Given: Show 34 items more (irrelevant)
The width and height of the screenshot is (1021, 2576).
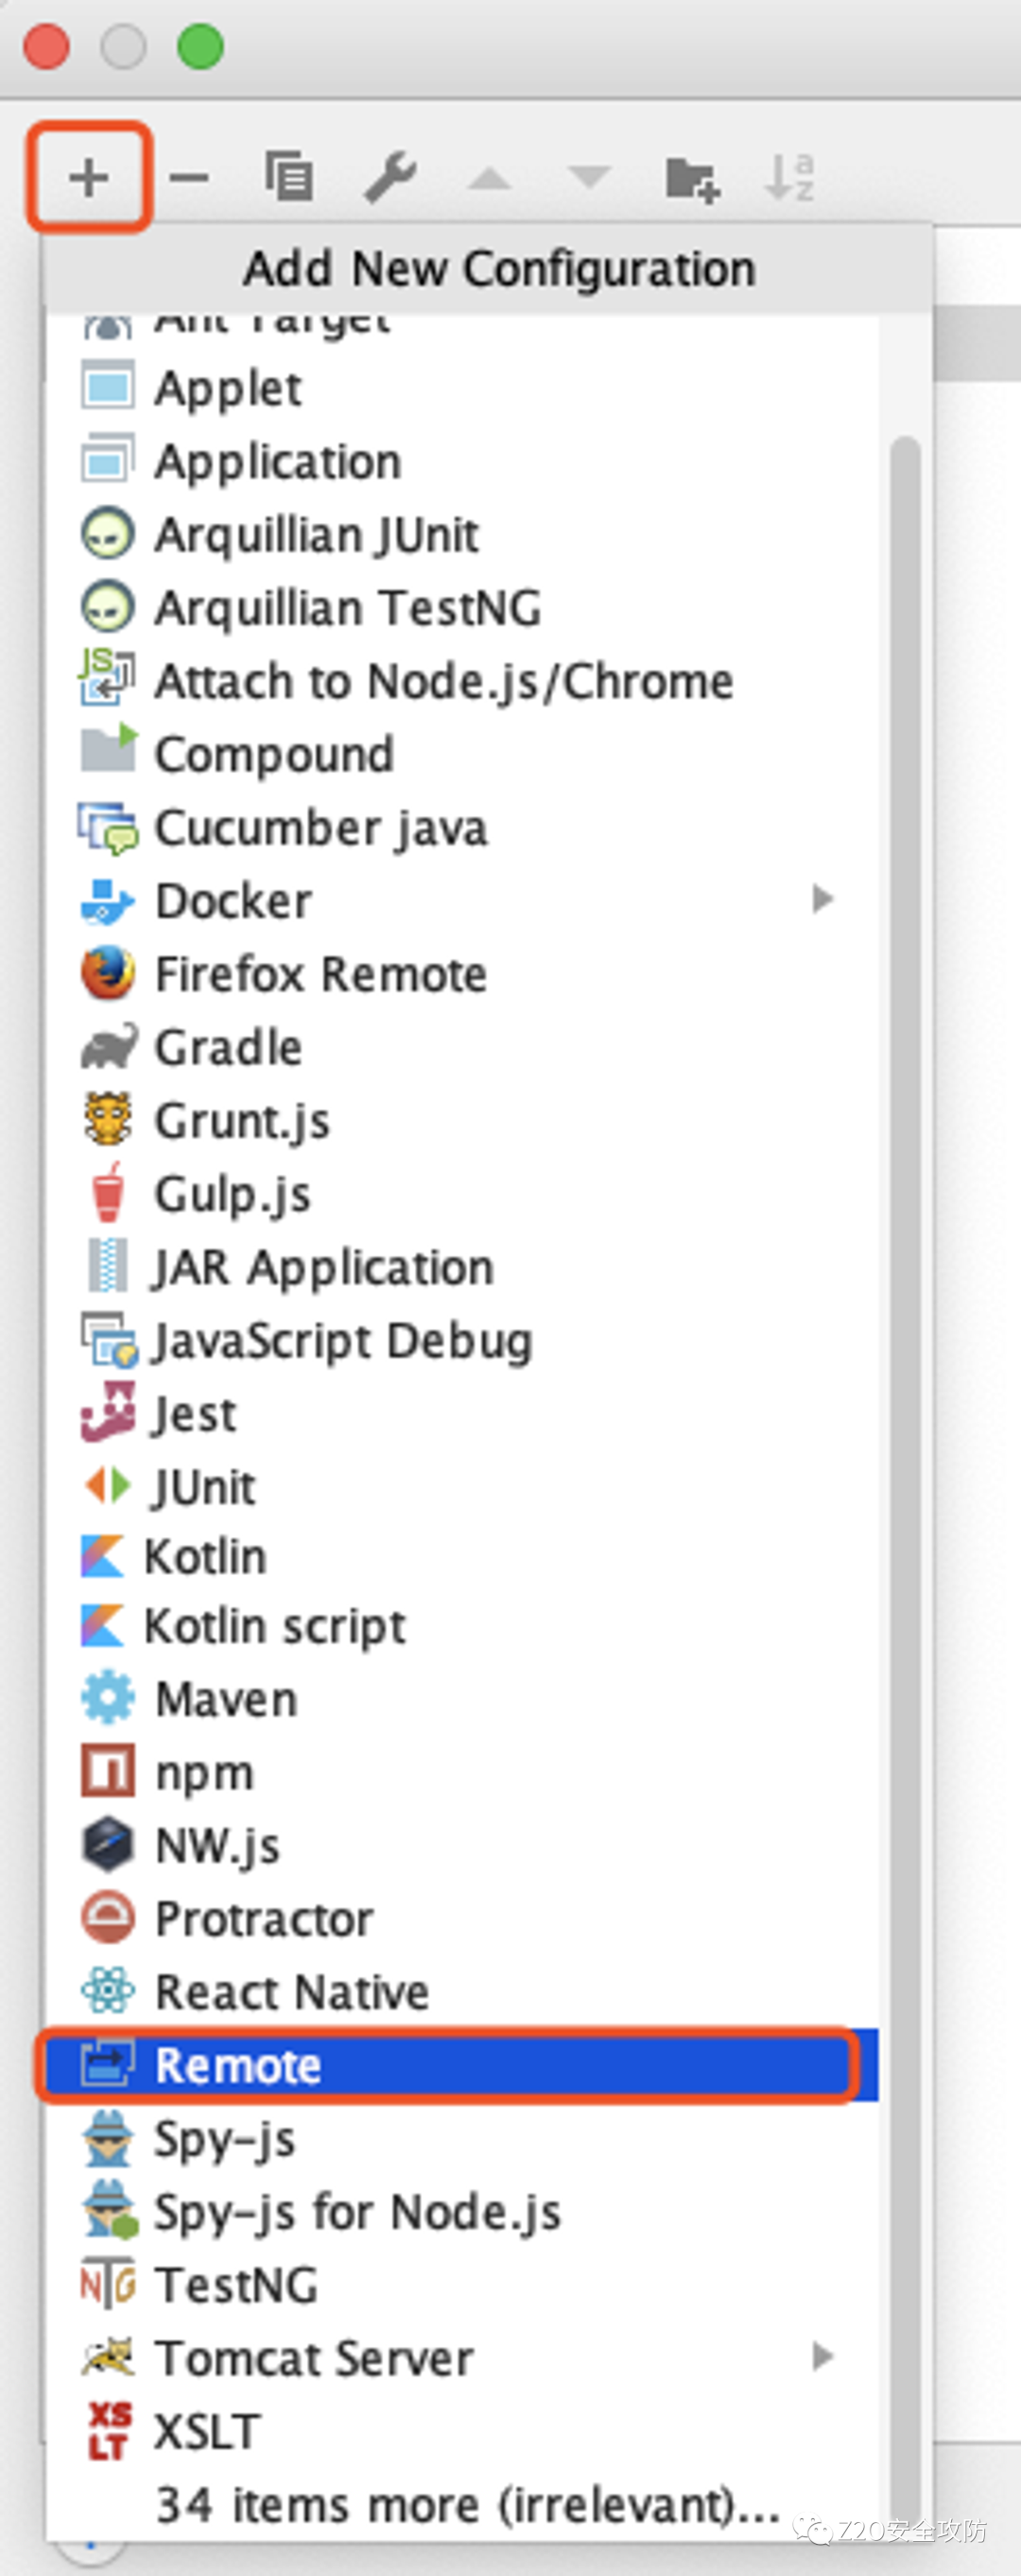Looking at the screenshot, I should point(468,2505).
